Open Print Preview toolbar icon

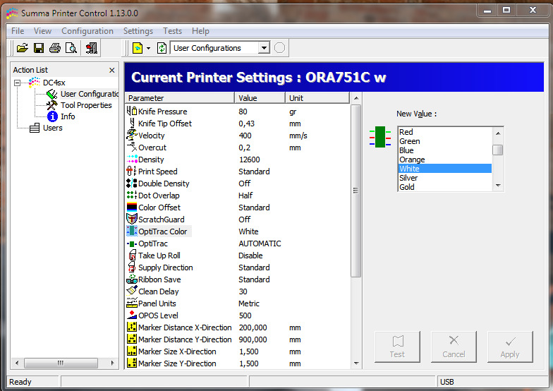71,48
